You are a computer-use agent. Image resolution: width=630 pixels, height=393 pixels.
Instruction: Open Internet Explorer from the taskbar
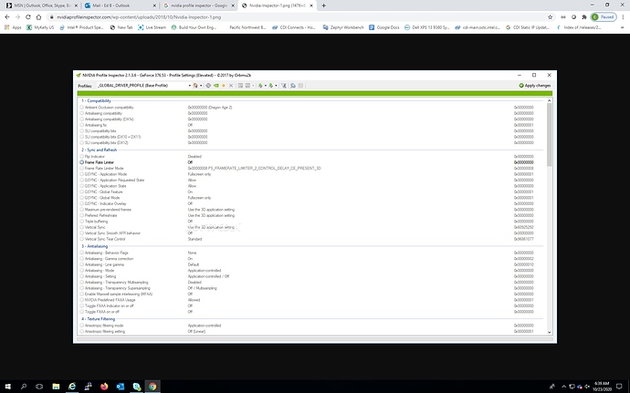pyautogui.click(x=72, y=387)
